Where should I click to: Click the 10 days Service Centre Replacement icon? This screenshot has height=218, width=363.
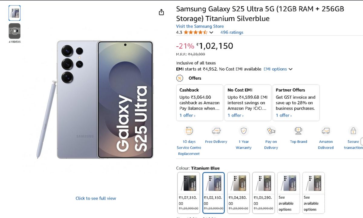pyautogui.click(x=189, y=131)
